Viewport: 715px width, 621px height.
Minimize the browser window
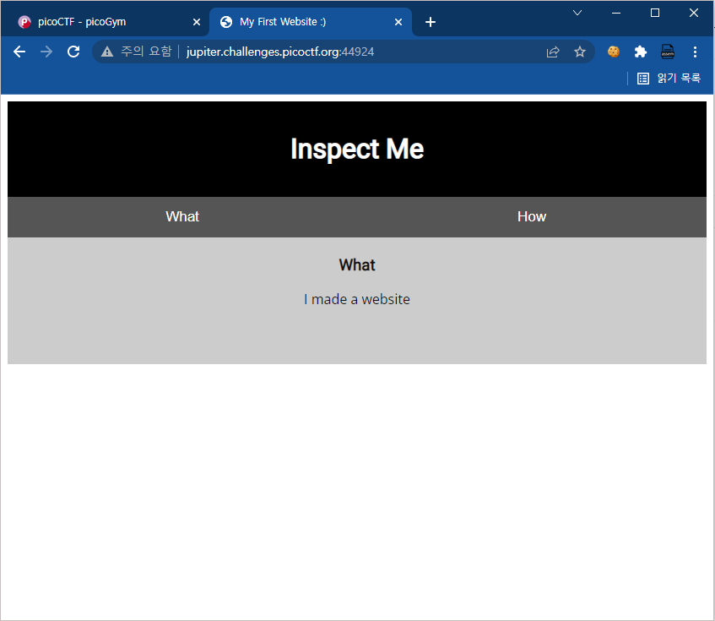616,13
